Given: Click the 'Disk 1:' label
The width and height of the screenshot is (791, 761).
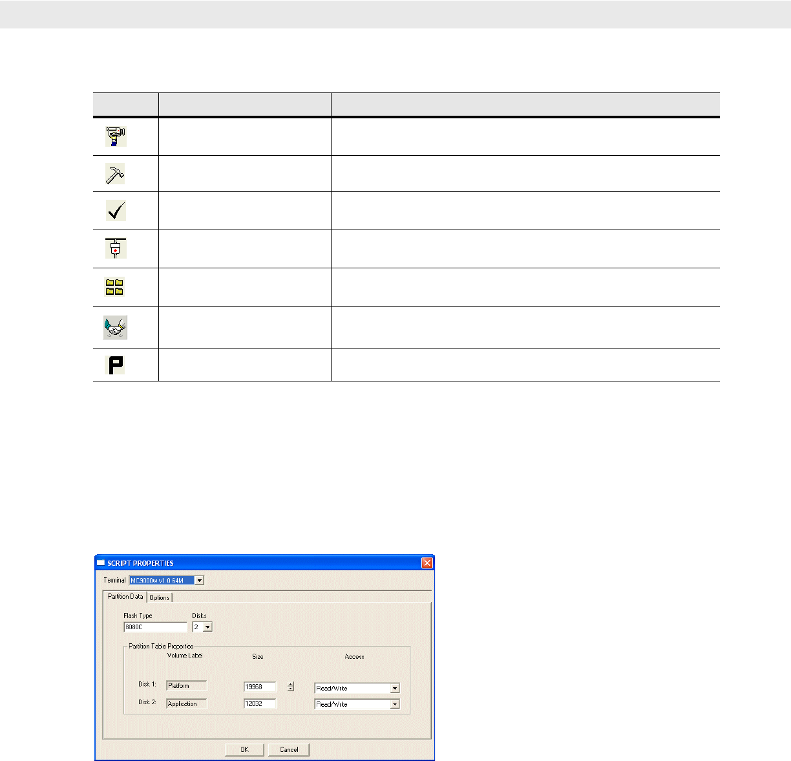Looking at the screenshot, I should pos(147,684).
